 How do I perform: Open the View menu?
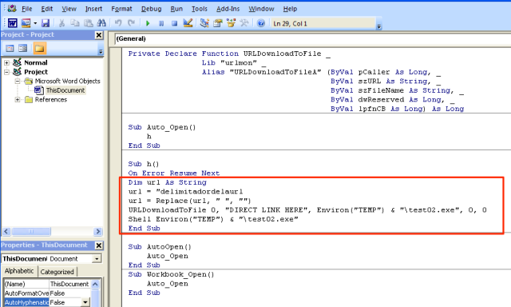[69, 9]
